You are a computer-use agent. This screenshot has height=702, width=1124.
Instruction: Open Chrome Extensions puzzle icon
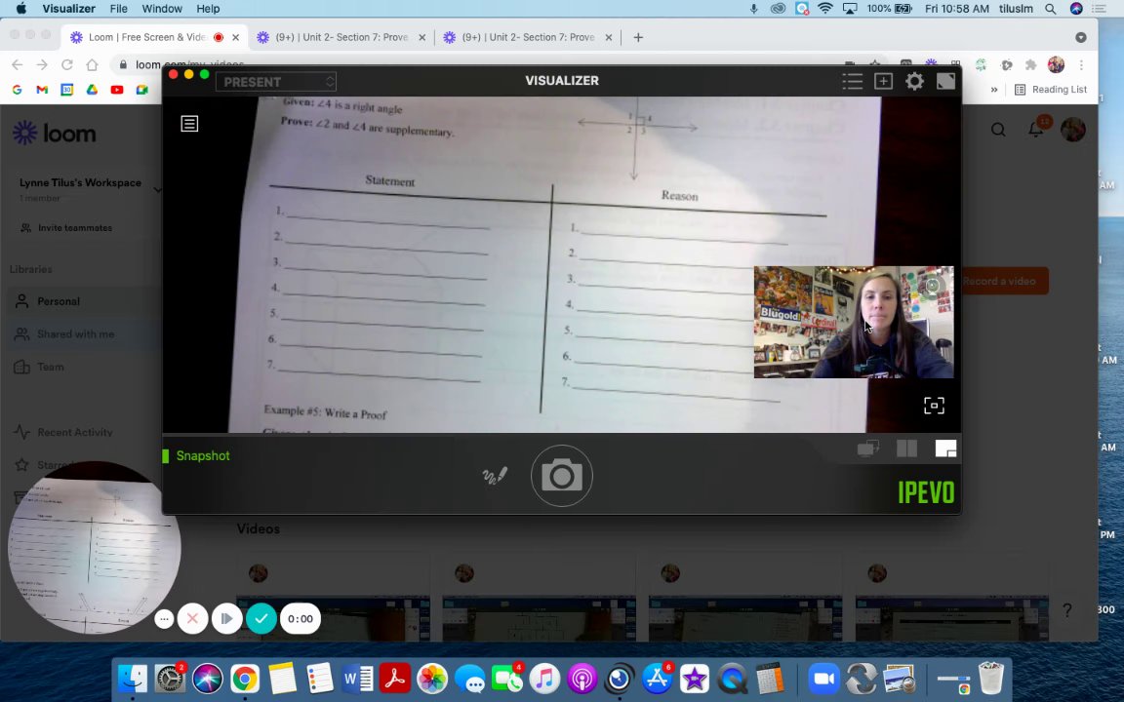coord(1030,64)
